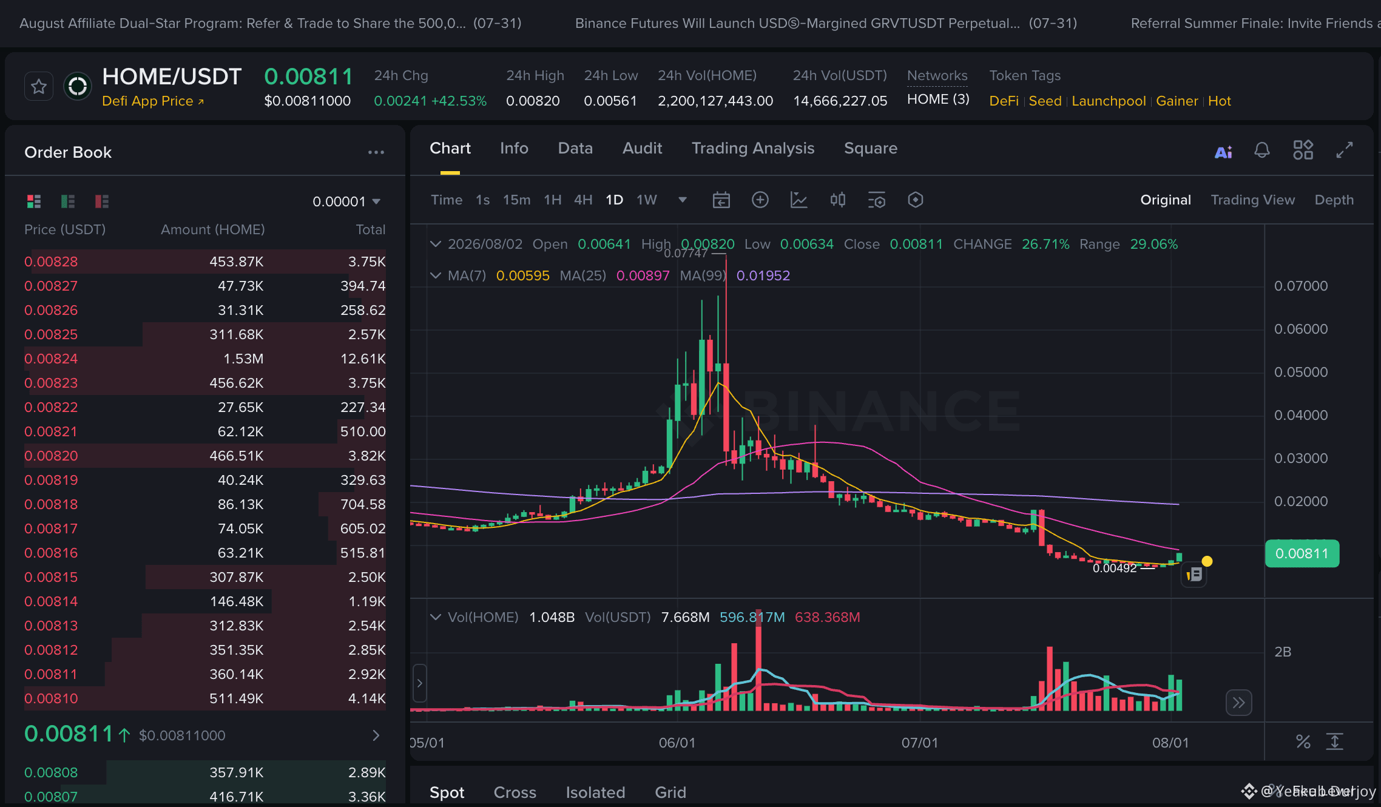Click the 0.00820 sell order price

click(x=51, y=456)
